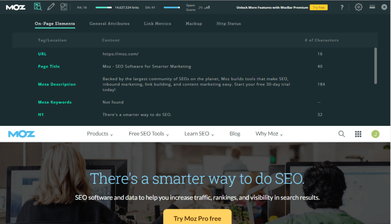
Task: Click the MozBar help question mark
Action: pos(342,7)
